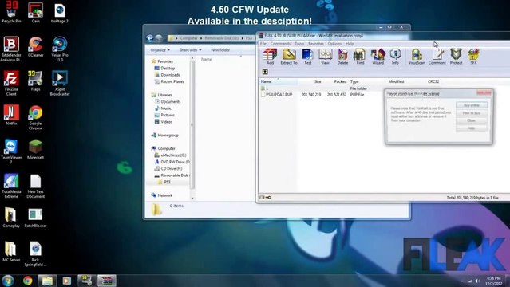Open the File menu in WinRAR

263,44
